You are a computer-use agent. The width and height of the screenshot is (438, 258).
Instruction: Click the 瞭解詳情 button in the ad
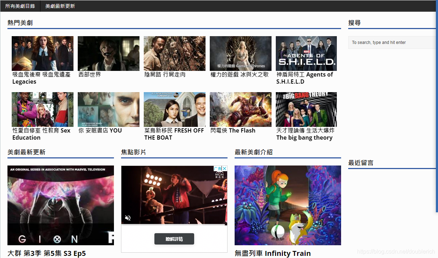point(174,239)
